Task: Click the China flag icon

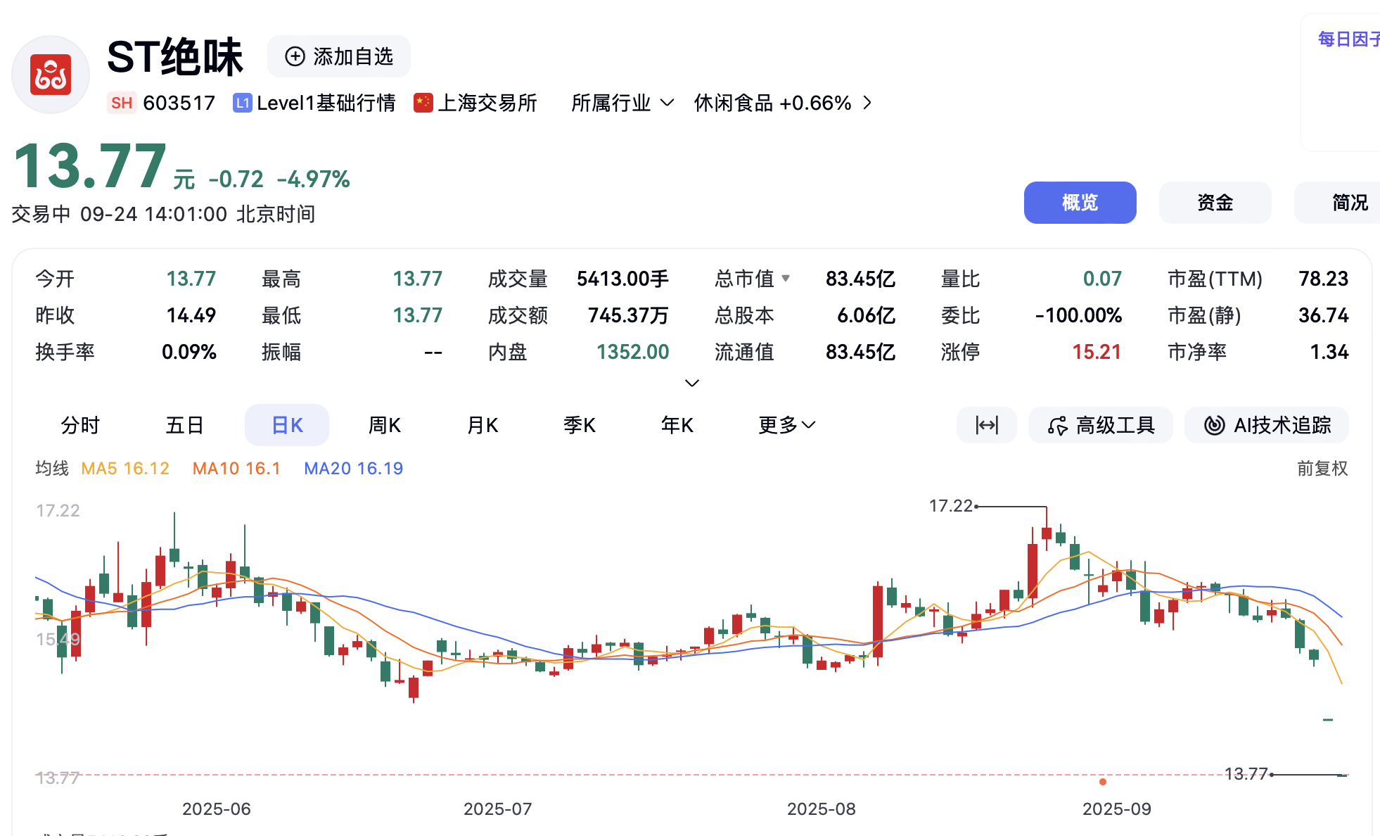Action: click(423, 103)
